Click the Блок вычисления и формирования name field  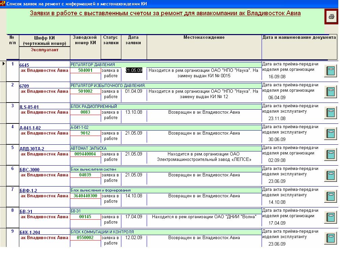[166, 190]
